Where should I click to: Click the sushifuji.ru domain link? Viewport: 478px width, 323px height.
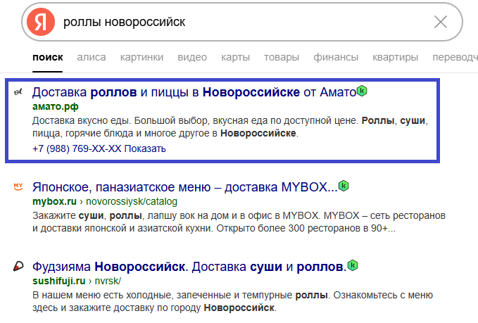click(59, 281)
